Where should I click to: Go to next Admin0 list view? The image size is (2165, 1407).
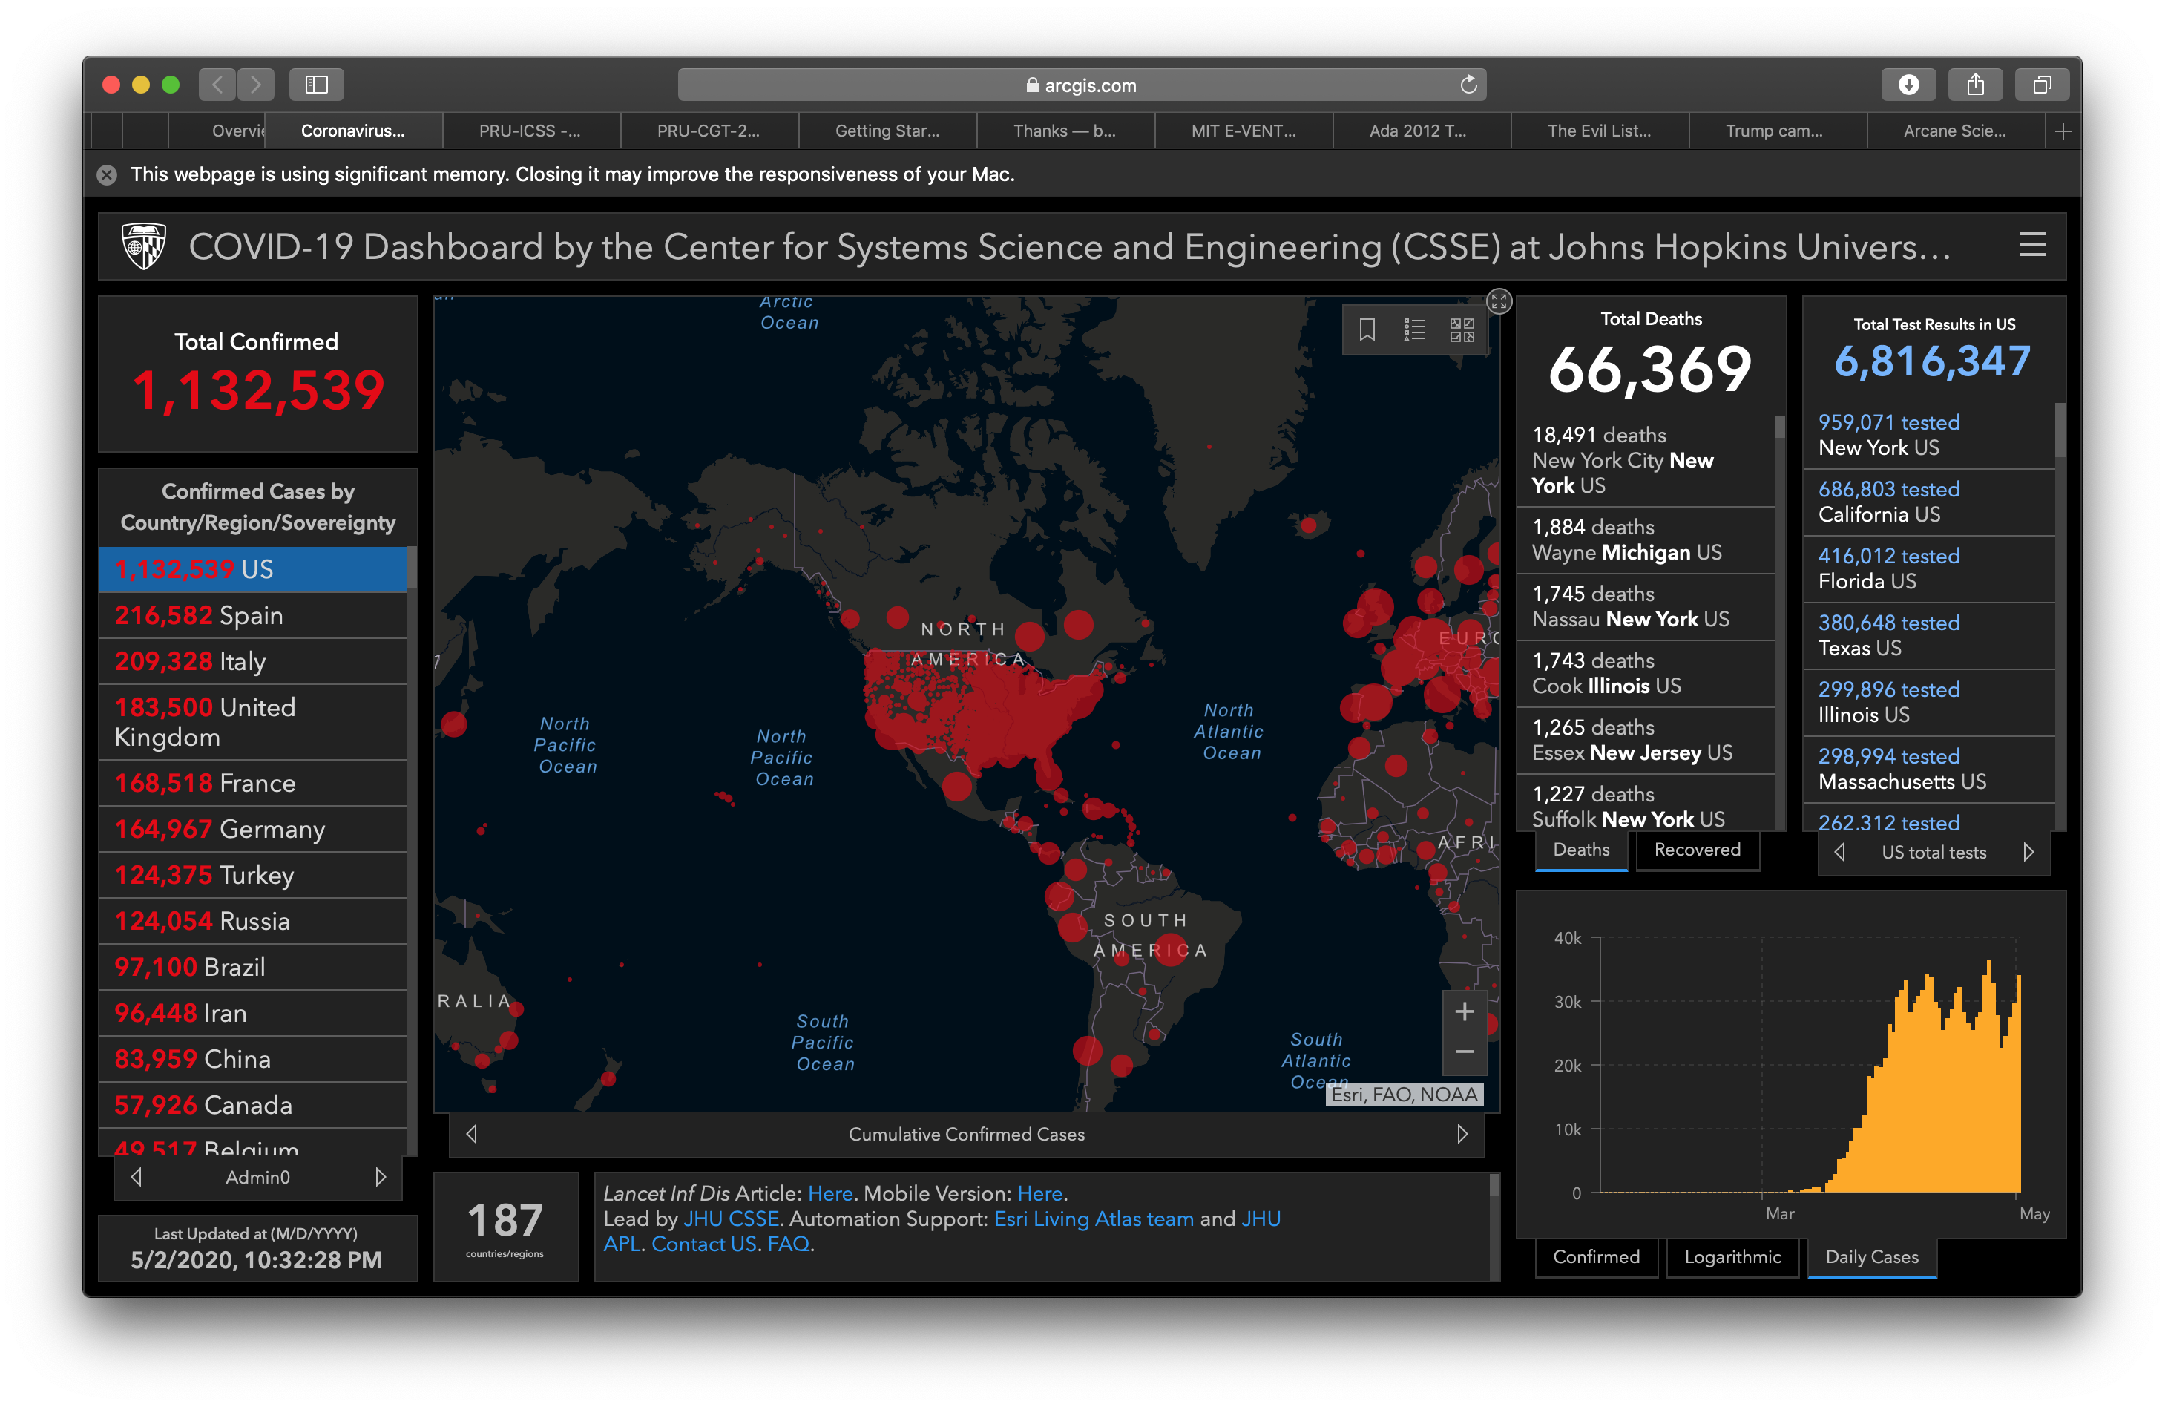[x=380, y=1177]
